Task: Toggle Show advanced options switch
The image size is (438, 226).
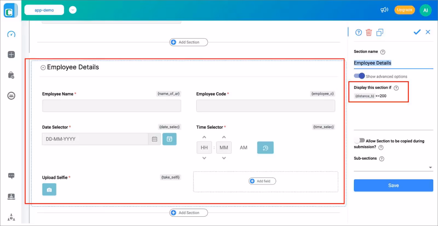Action: point(359,76)
